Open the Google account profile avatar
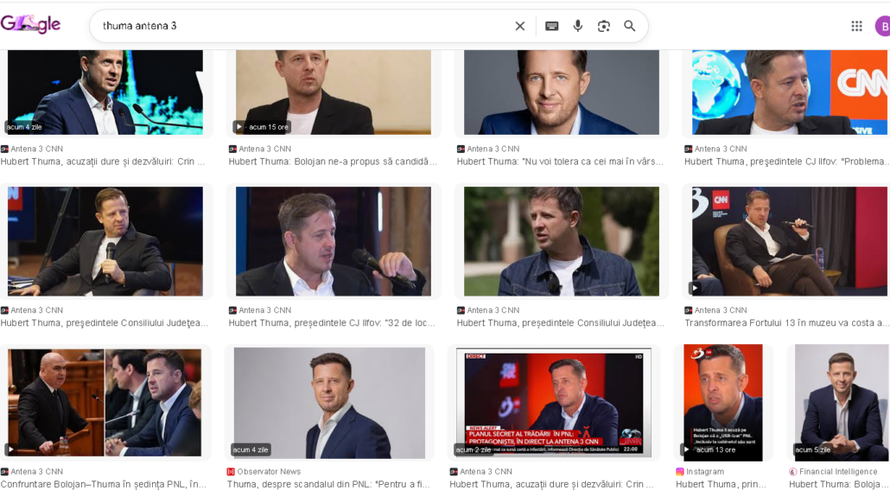890x503 pixels. (x=881, y=26)
